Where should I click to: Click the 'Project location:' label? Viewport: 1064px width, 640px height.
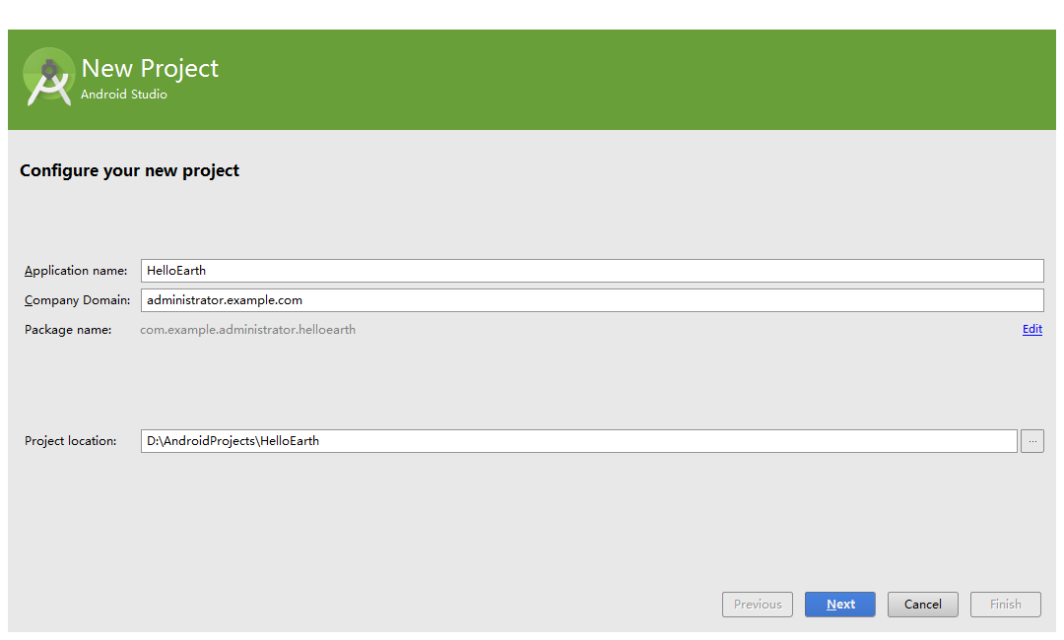click(71, 441)
